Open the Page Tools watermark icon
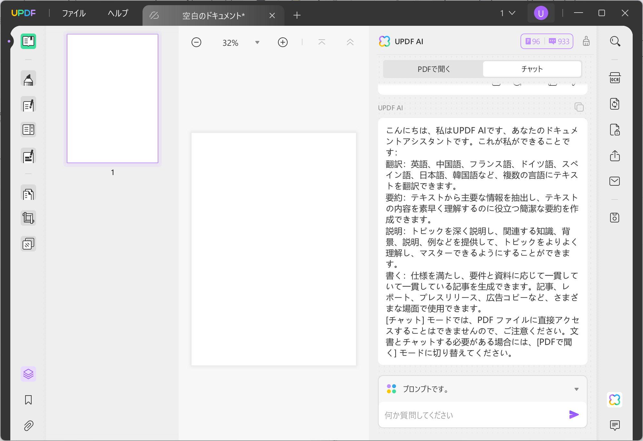The width and height of the screenshot is (643, 441). [28, 244]
